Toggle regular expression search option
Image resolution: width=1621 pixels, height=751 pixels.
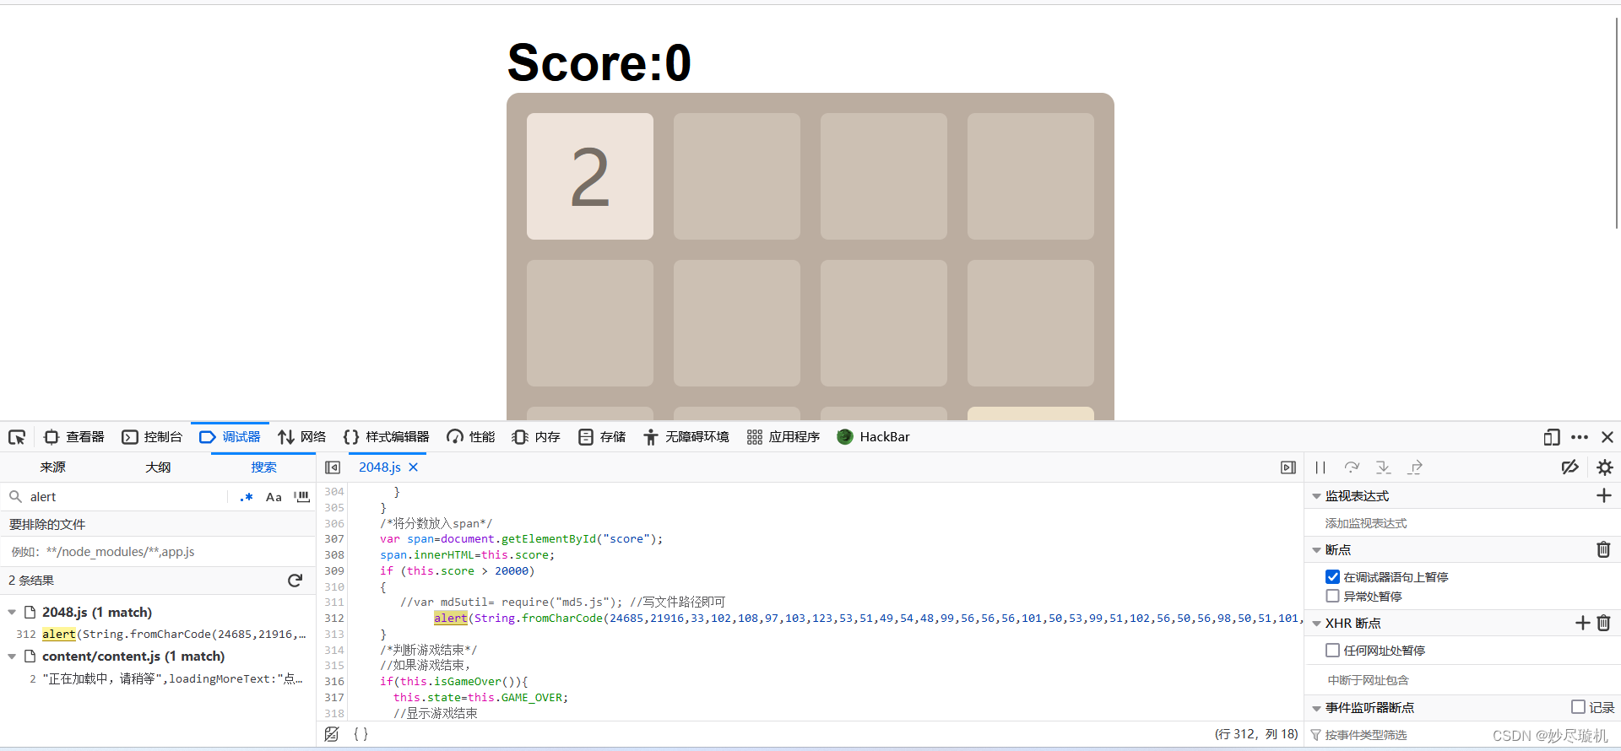tap(247, 497)
